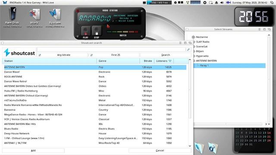
Task: Sort by the Bitrate column header
Action: click(x=147, y=61)
